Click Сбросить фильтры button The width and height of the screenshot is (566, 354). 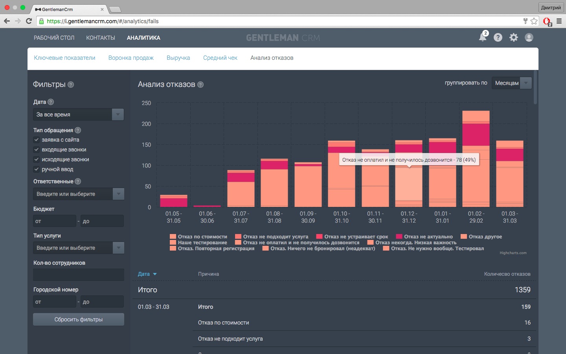click(x=79, y=319)
